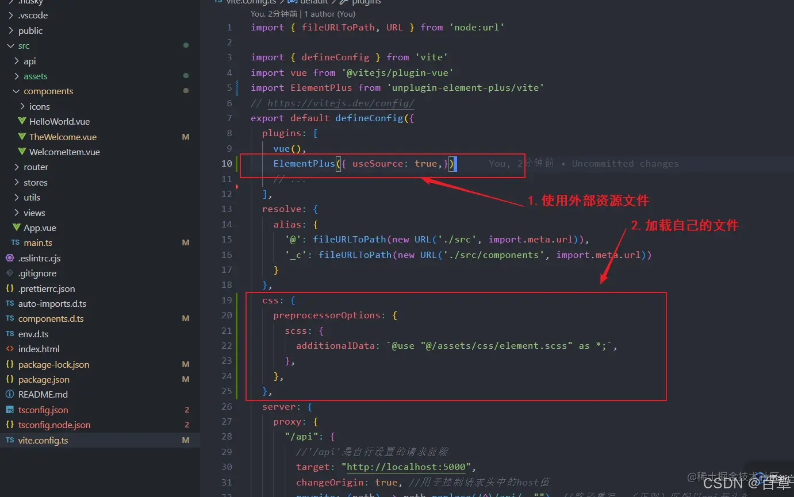Viewport: 794px width, 497px height.
Task: Expand the router folder chevron
Action: [16, 167]
